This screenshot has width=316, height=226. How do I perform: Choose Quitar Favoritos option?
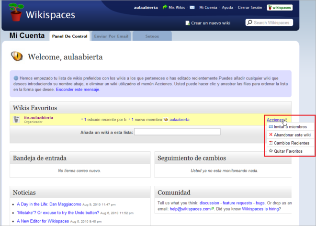click(290, 151)
